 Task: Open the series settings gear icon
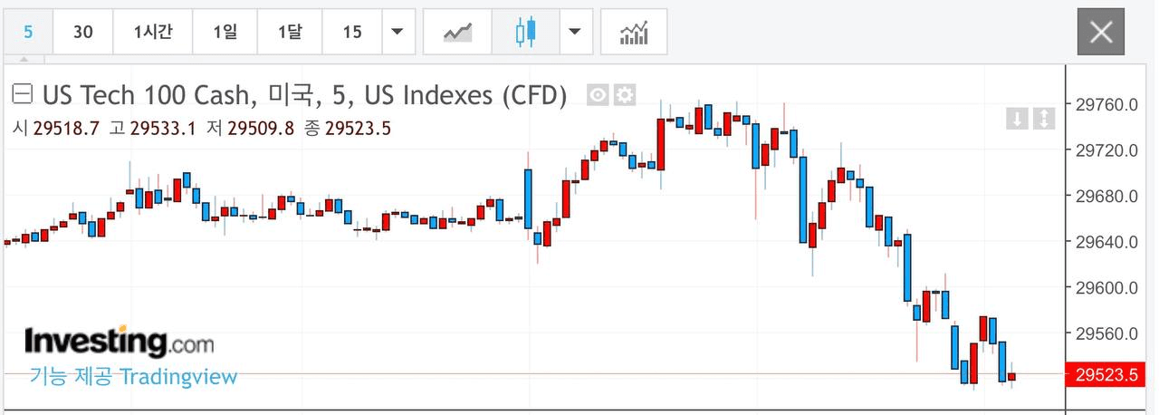tap(625, 94)
